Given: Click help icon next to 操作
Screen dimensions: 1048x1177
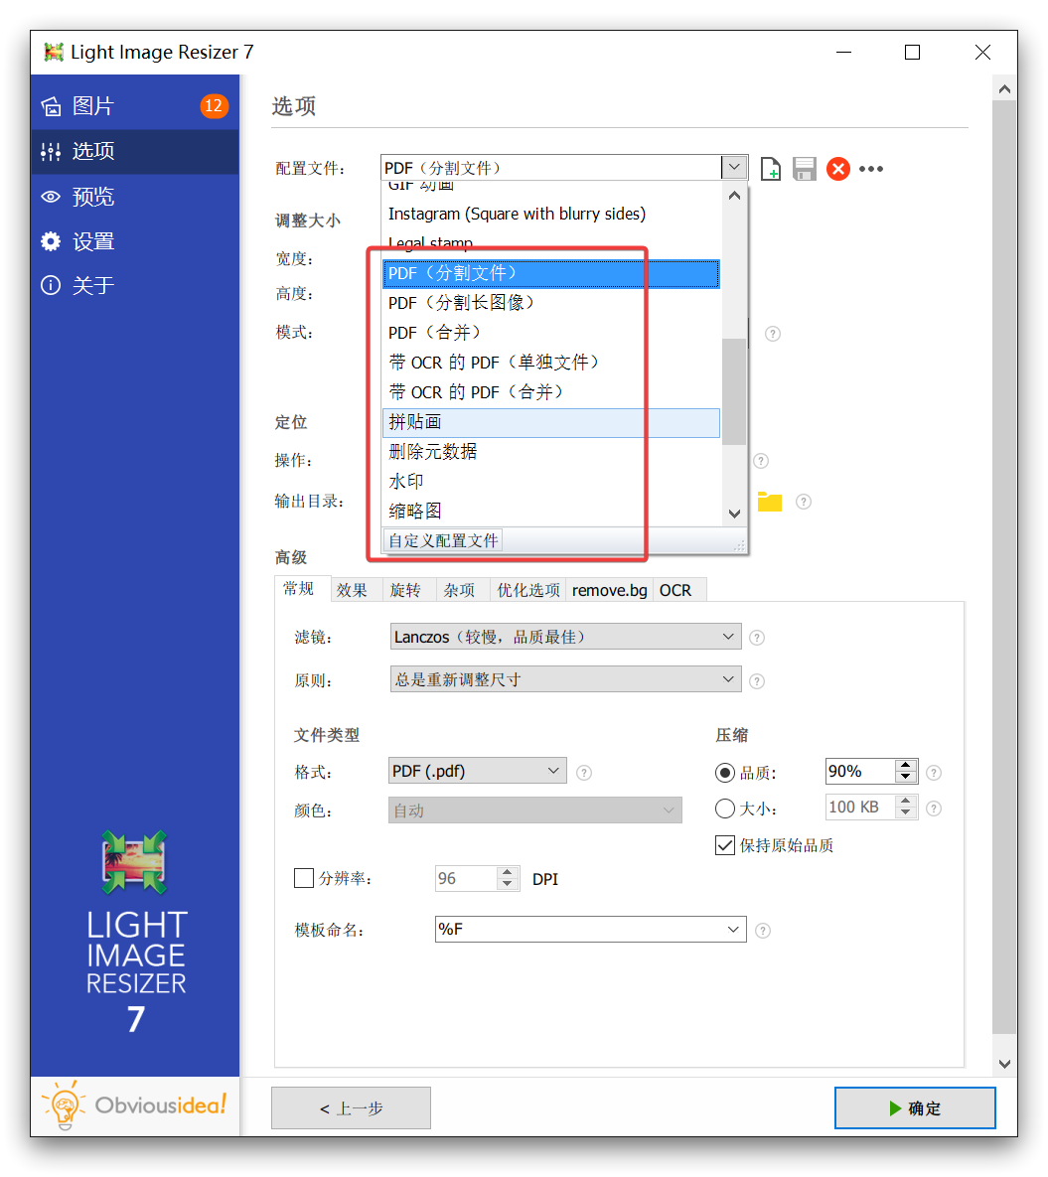Looking at the screenshot, I should point(761,461).
